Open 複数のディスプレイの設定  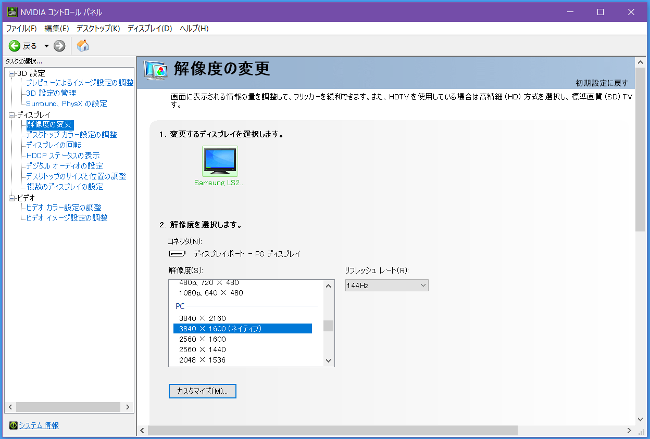pyautogui.click(x=65, y=187)
